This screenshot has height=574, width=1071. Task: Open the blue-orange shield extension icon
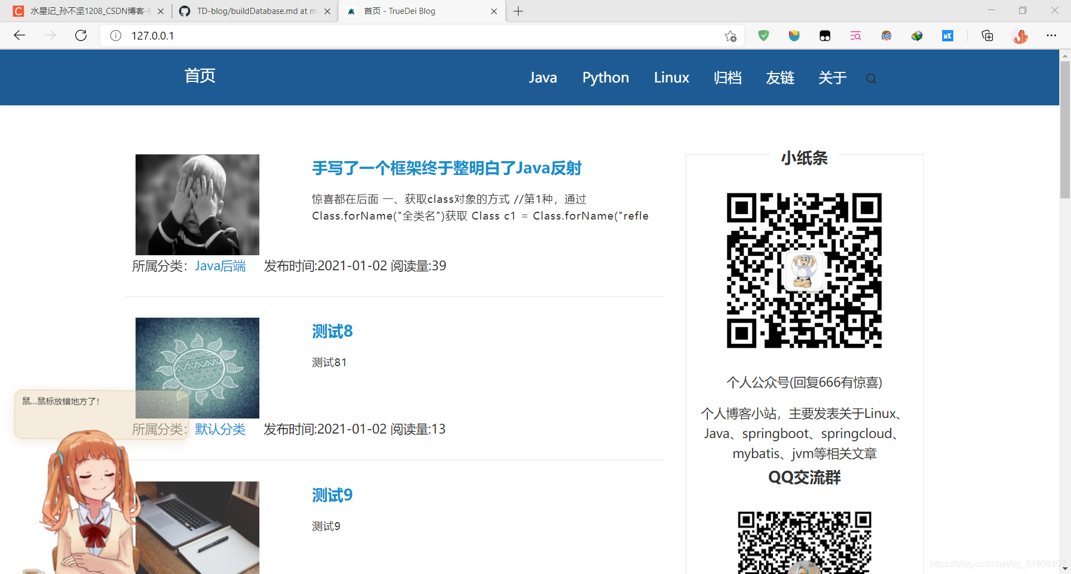point(794,36)
